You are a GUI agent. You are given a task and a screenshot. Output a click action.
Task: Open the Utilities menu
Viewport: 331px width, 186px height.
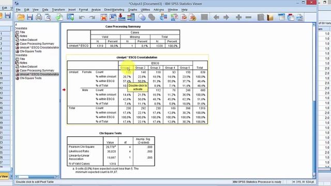pos(145,10)
